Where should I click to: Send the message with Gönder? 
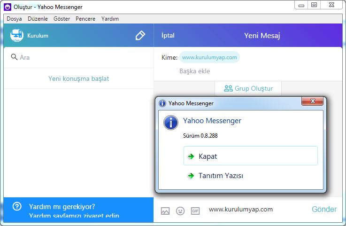tap(324, 209)
